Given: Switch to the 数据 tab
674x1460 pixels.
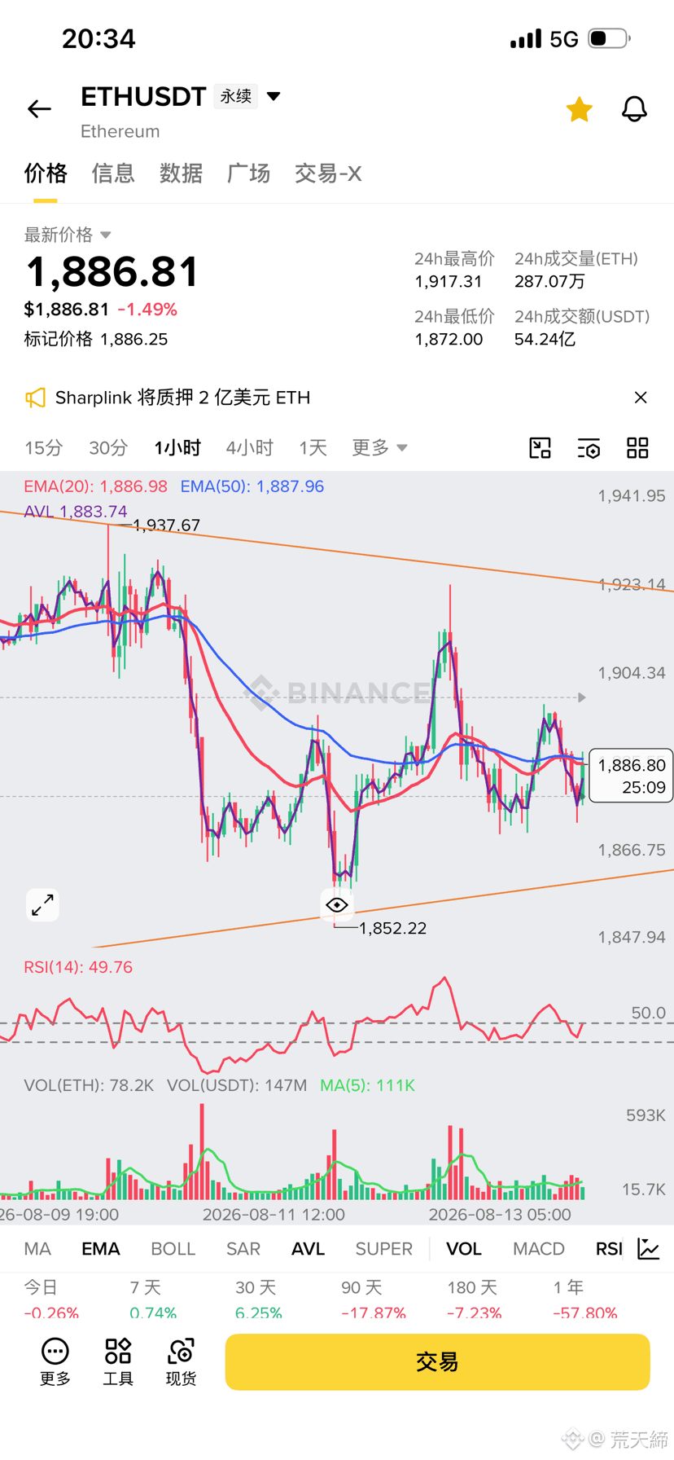Looking at the screenshot, I should click(181, 174).
